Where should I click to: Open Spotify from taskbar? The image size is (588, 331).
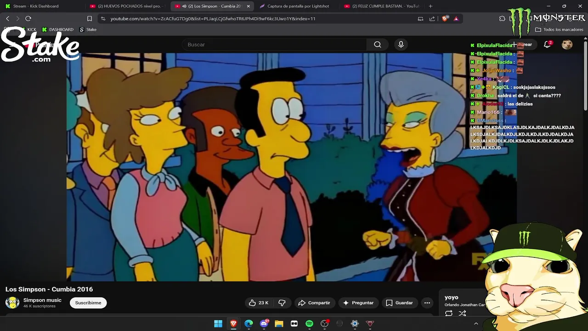click(309, 324)
